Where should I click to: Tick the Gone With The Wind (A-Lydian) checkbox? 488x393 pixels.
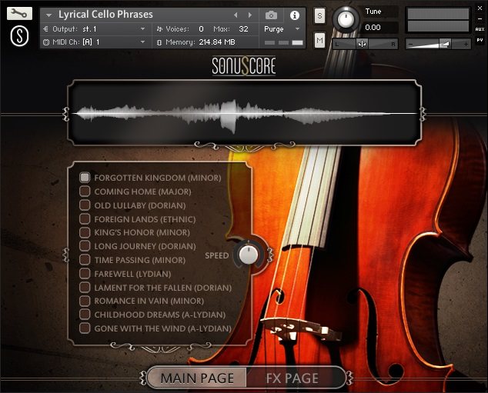point(85,328)
